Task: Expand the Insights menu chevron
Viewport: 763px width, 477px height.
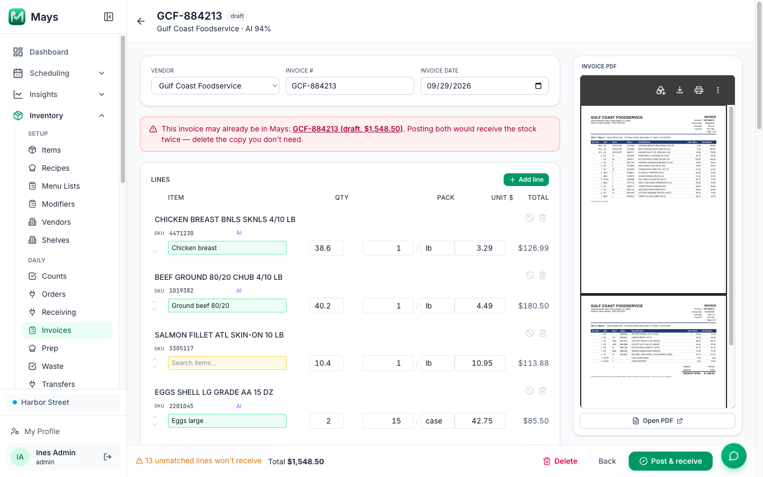Action: pyautogui.click(x=102, y=94)
